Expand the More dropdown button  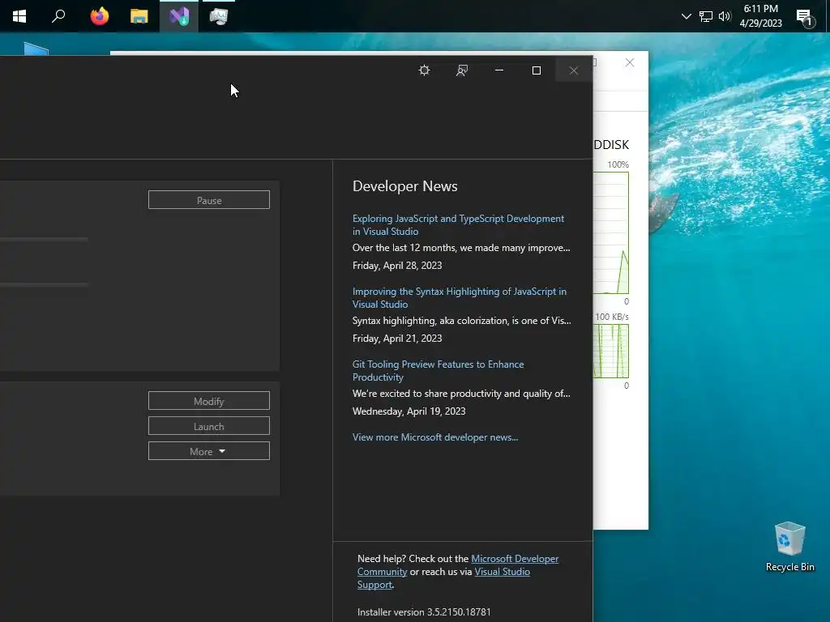point(209,451)
